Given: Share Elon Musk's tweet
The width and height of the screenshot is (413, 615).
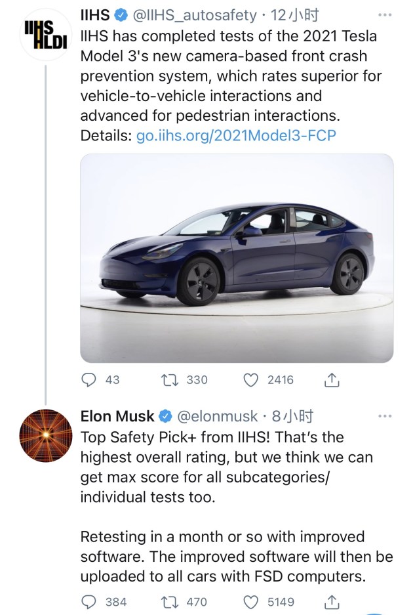Looking at the screenshot, I should [x=332, y=601].
